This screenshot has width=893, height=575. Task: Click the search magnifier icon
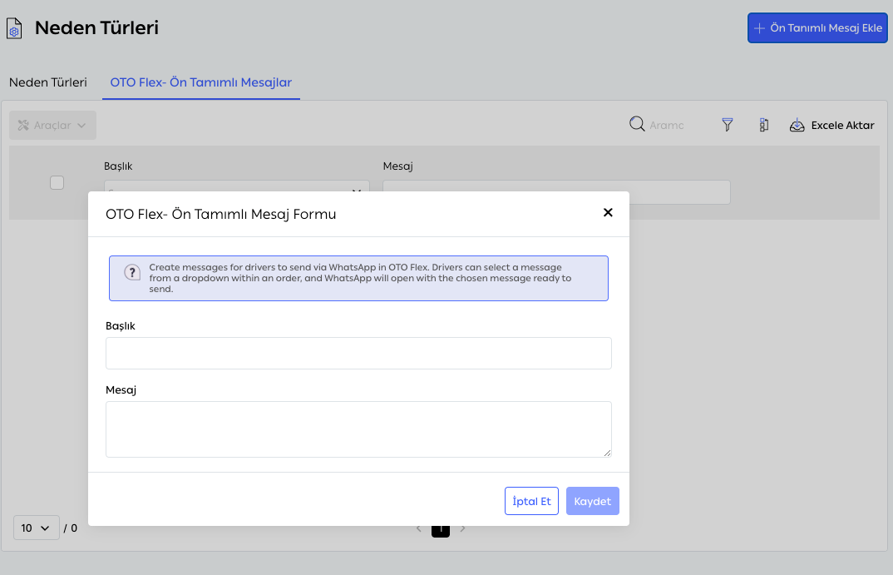637,124
